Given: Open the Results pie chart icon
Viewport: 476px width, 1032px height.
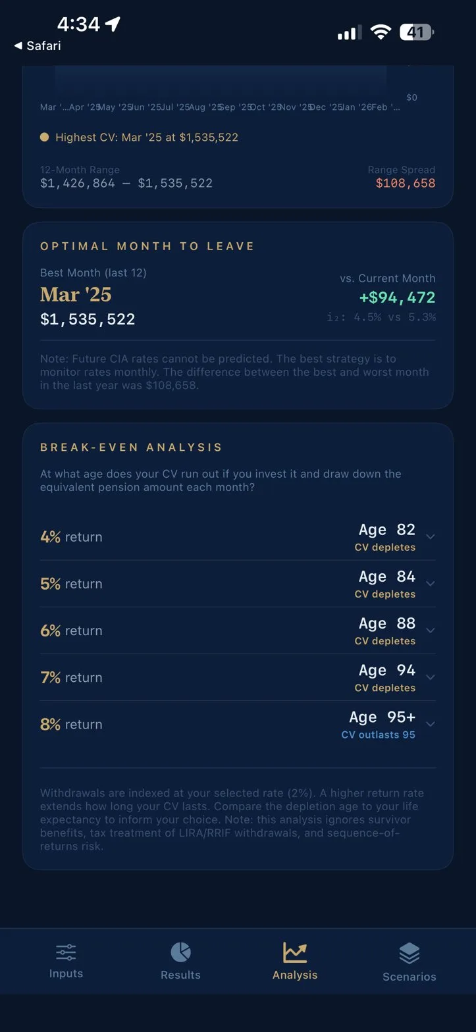Looking at the screenshot, I should (180, 950).
